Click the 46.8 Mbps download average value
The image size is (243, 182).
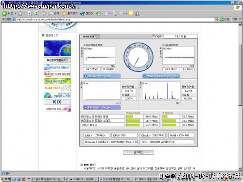(152, 116)
